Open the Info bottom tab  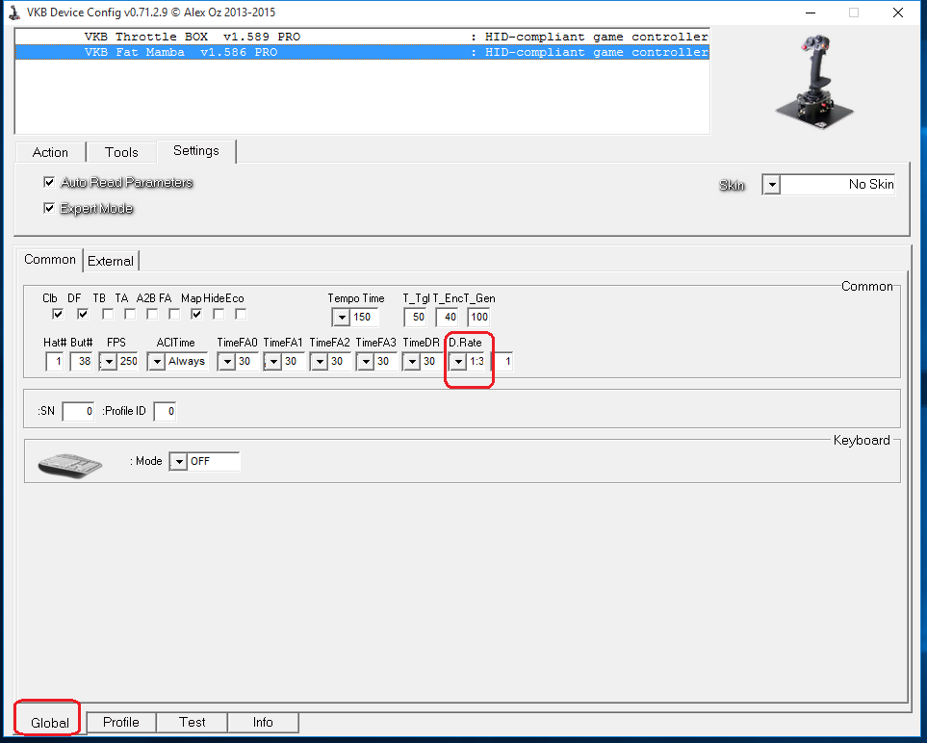263,723
